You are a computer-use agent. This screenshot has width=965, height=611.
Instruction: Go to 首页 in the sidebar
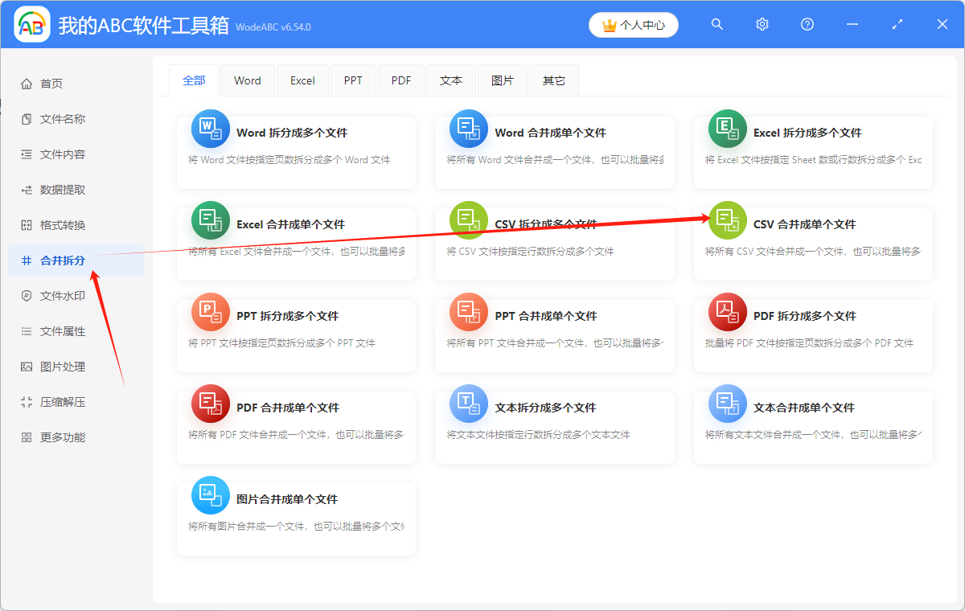click(x=51, y=84)
